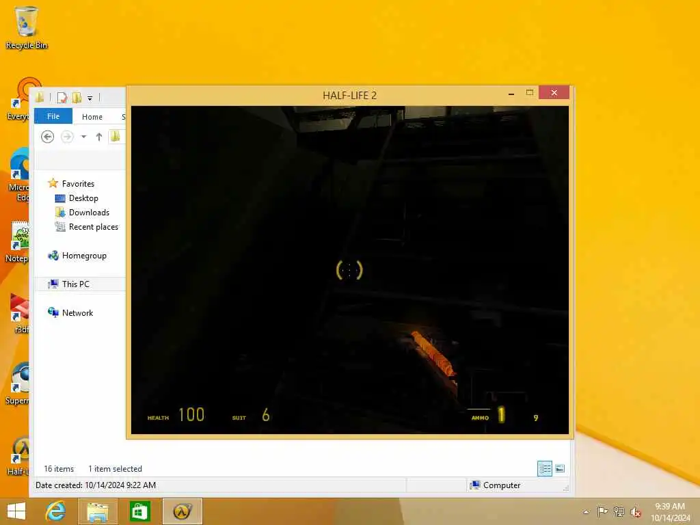
Task: Click the Computer status bar entry
Action: click(496, 485)
